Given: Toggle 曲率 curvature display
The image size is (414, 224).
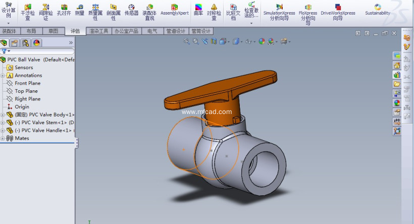Looking at the screenshot, I should (198, 10).
